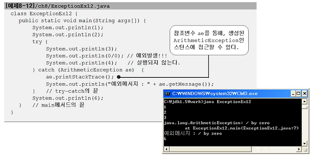The height and width of the screenshot is (156, 314).
Task: Click the '// 실행되지 않는다.' comment
Action: [154, 63]
